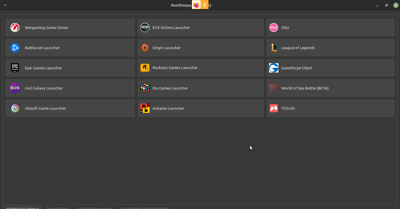Click the Wargaming Game Center logo icon

pos(15,28)
